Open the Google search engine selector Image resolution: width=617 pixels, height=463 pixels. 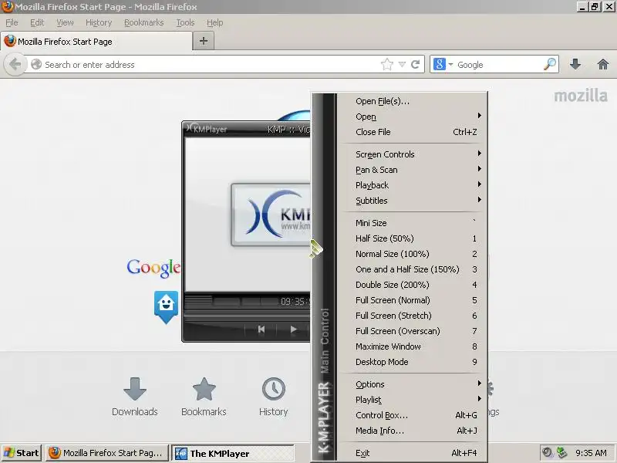coord(443,64)
